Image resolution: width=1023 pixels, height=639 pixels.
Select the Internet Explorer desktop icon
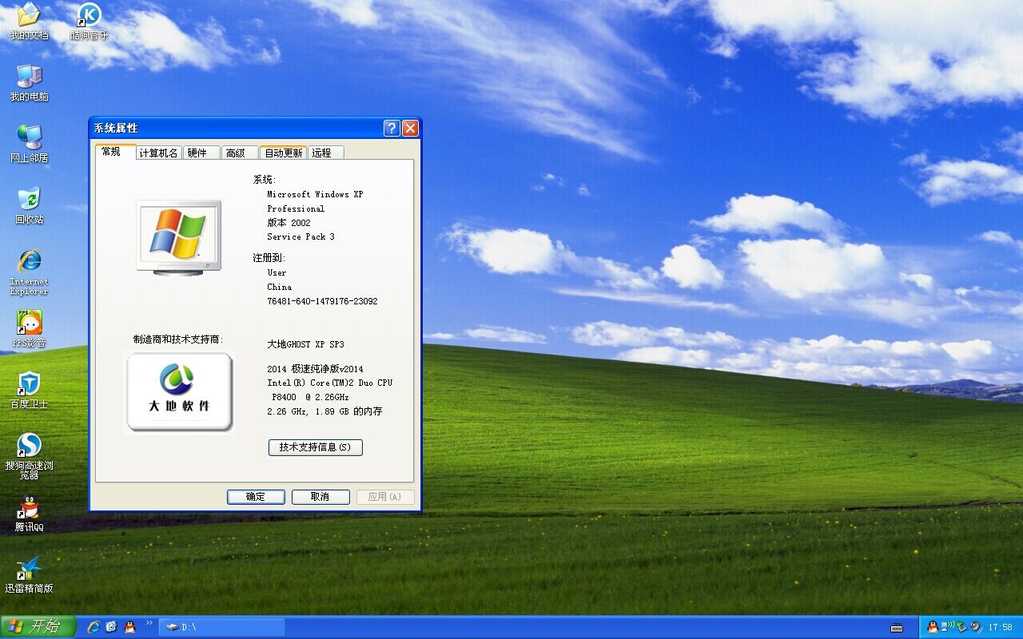point(29,272)
